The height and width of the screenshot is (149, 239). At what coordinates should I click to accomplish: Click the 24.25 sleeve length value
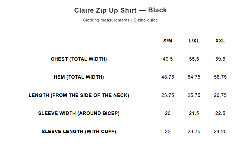tap(220, 132)
